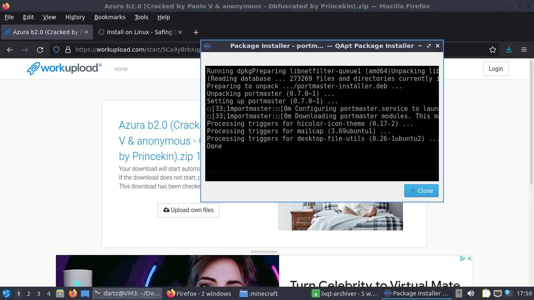The width and height of the screenshot is (534, 300).
Task: Switch to virtual desktop 4
Action: tap(48, 293)
